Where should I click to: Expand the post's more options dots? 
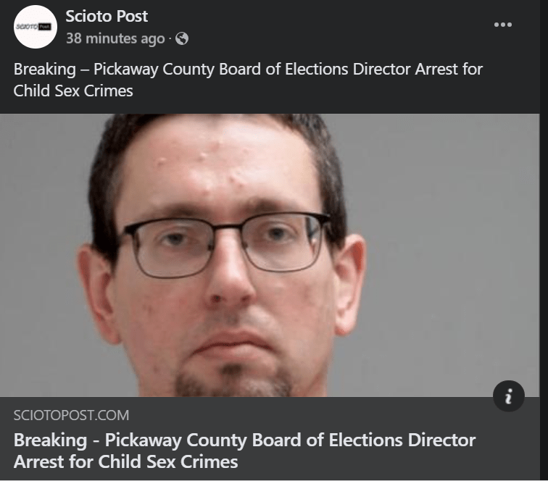503,25
